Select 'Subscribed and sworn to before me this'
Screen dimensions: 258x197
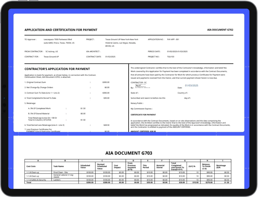pyautogui.click(x=148, y=98)
